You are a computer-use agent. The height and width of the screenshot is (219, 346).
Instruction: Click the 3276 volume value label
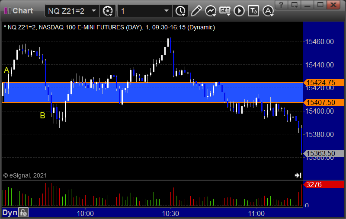[x=324, y=184]
